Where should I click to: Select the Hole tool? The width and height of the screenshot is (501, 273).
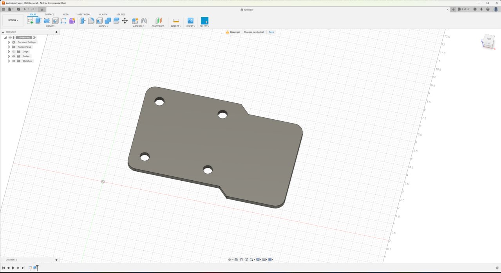tap(55, 21)
